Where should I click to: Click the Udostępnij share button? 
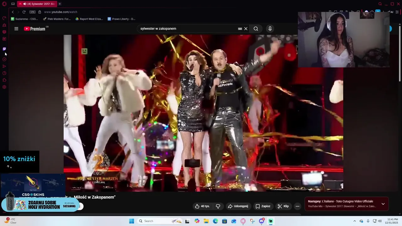pyautogui.click(x=238, y=206)
